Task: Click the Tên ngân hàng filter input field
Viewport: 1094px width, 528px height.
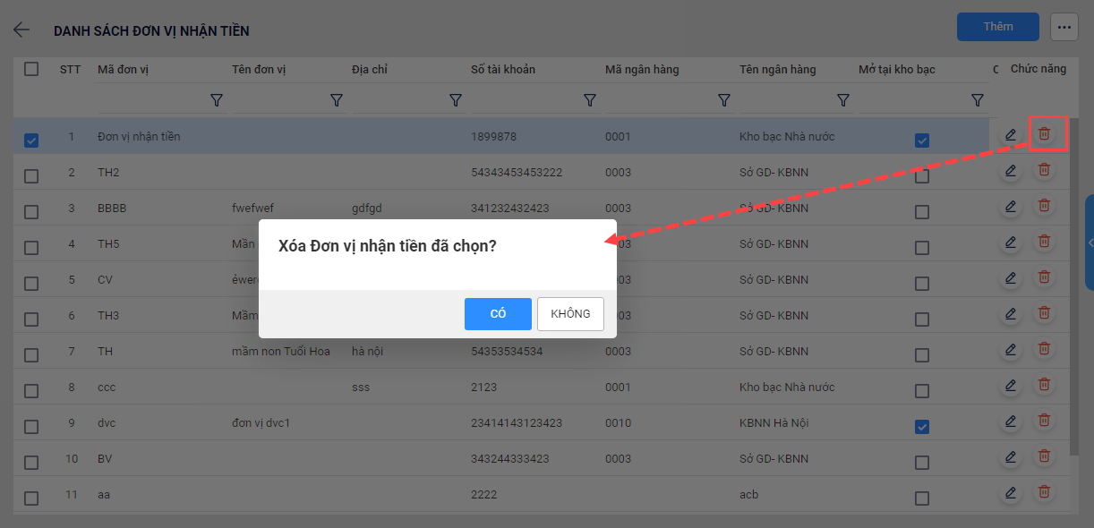Action: pos(786,100)
